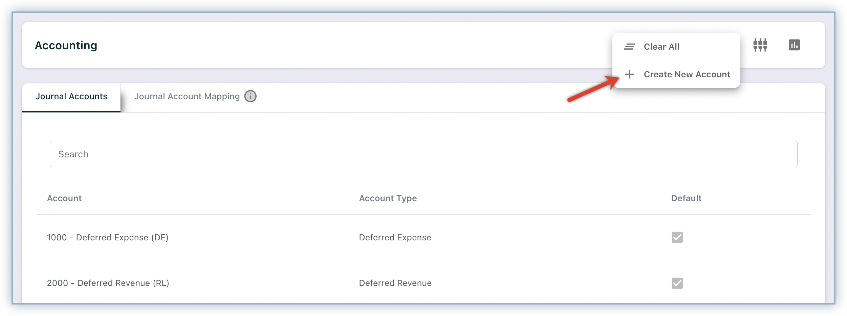This screenshot has width=847, height=316.
Task: Click the Deferred Revenue account type cell
Action: pyautogui.click(x=395, y=283)
